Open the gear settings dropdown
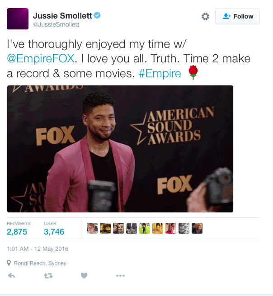Viewport: 273px width, 296px height. coord(205,16)
